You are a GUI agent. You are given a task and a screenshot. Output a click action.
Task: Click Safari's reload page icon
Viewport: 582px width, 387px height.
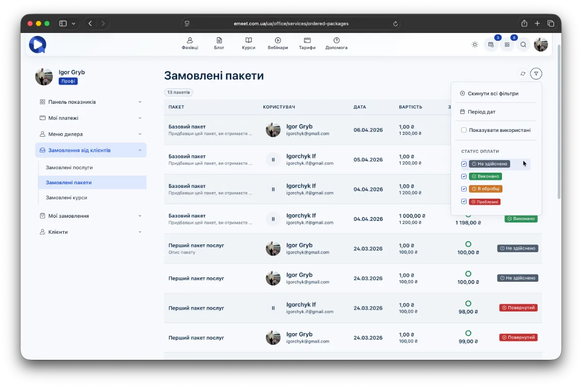(x=395, y=23)
